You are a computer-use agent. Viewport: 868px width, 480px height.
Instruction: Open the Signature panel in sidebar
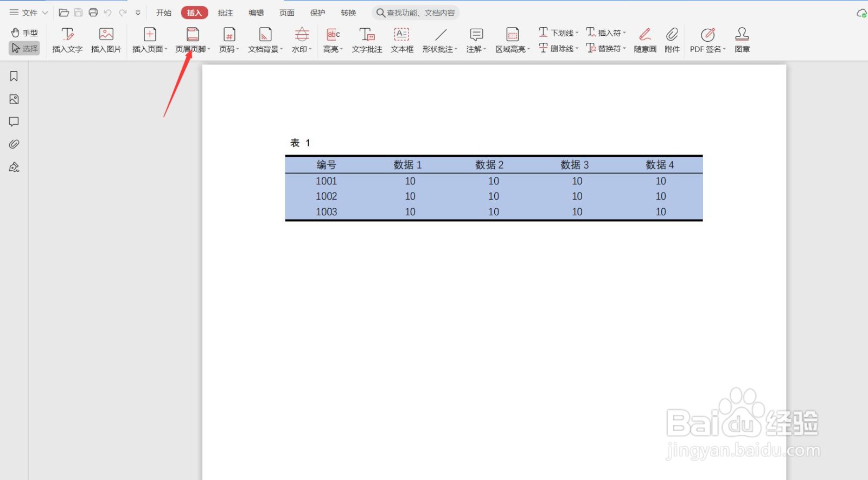14,167
